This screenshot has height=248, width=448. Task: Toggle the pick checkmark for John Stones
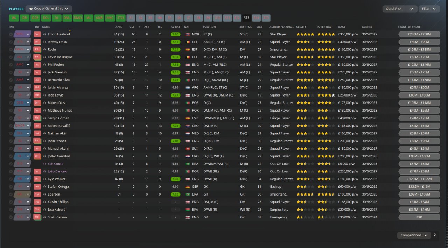11,141
